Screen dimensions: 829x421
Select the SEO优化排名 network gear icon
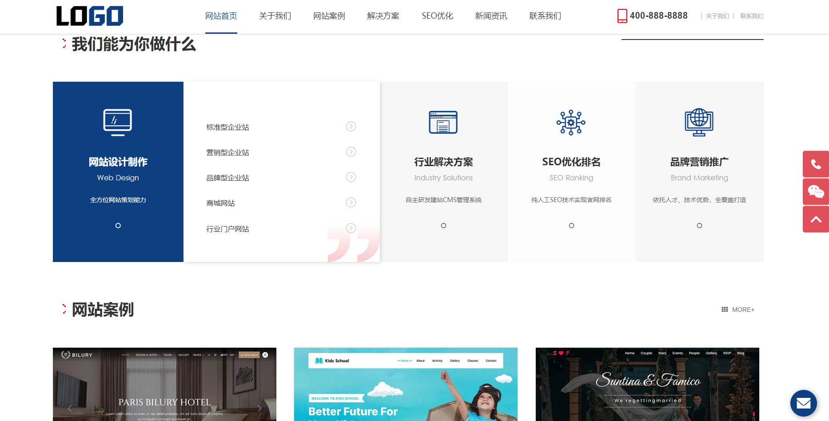point(571,123)
